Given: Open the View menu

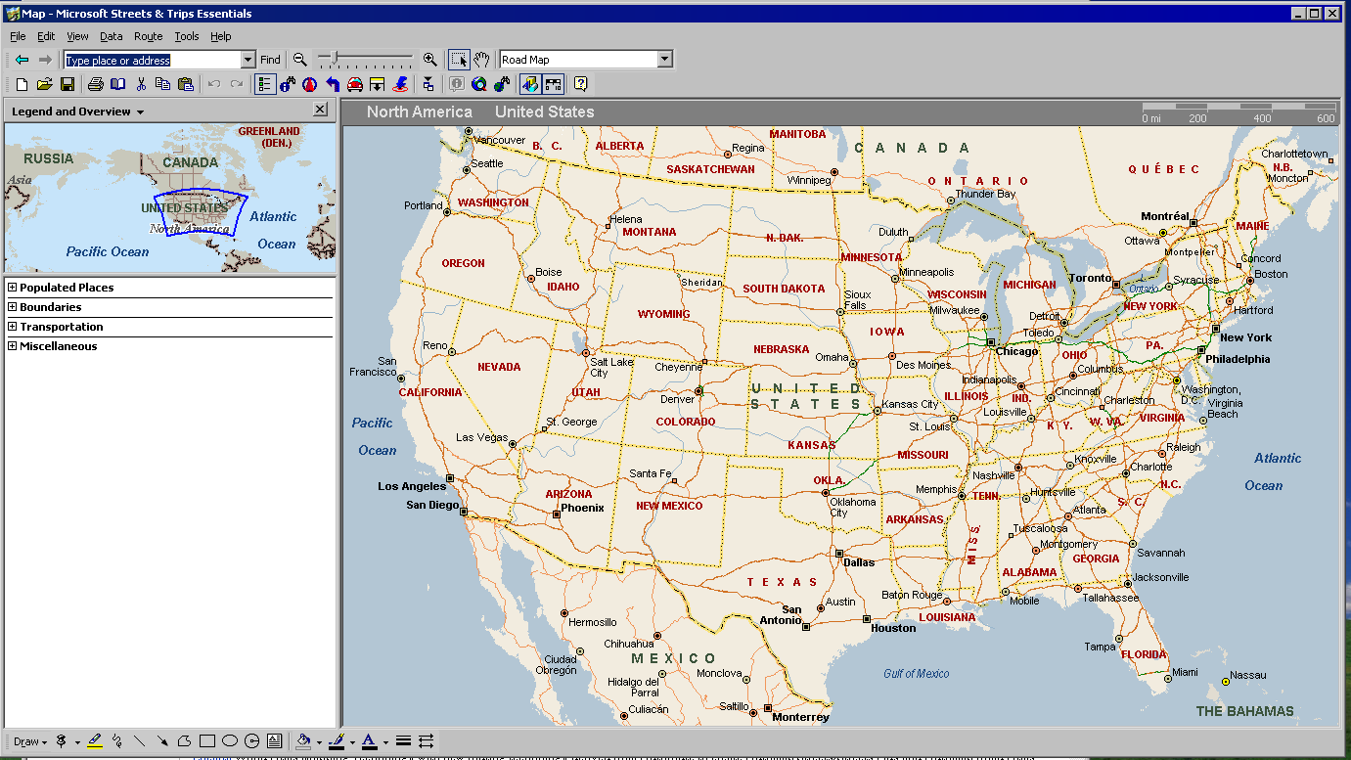Looking at the screenshot, I should click(77, 36).
